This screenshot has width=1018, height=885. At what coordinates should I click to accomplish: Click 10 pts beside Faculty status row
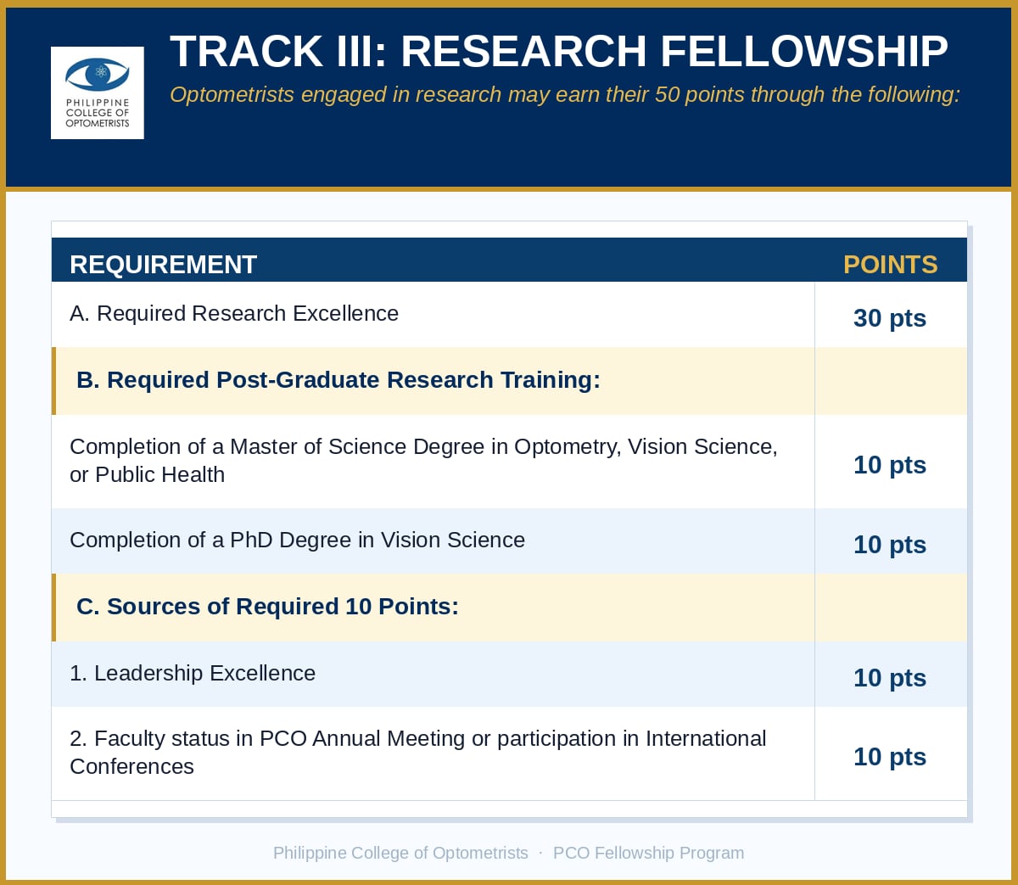(x=890, y=757)
